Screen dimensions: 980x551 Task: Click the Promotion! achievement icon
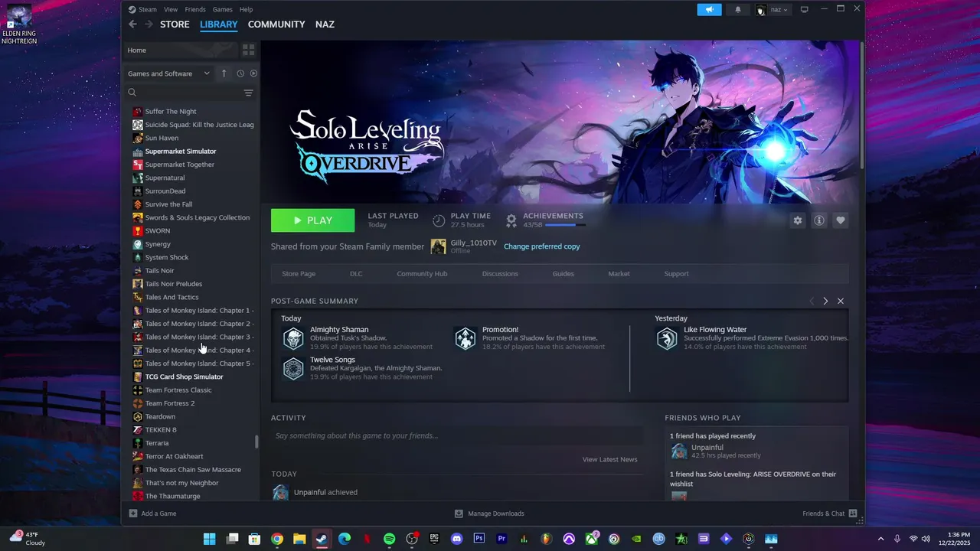click(x=465, y=338)
